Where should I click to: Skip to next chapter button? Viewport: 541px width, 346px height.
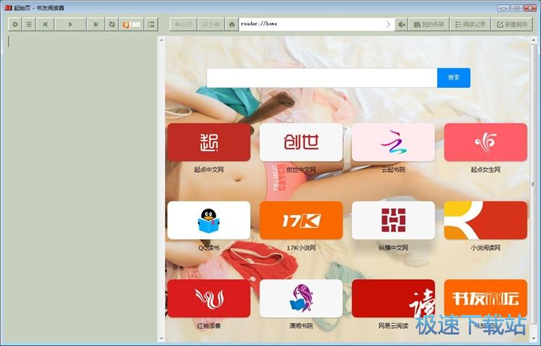tap(96, 24)
